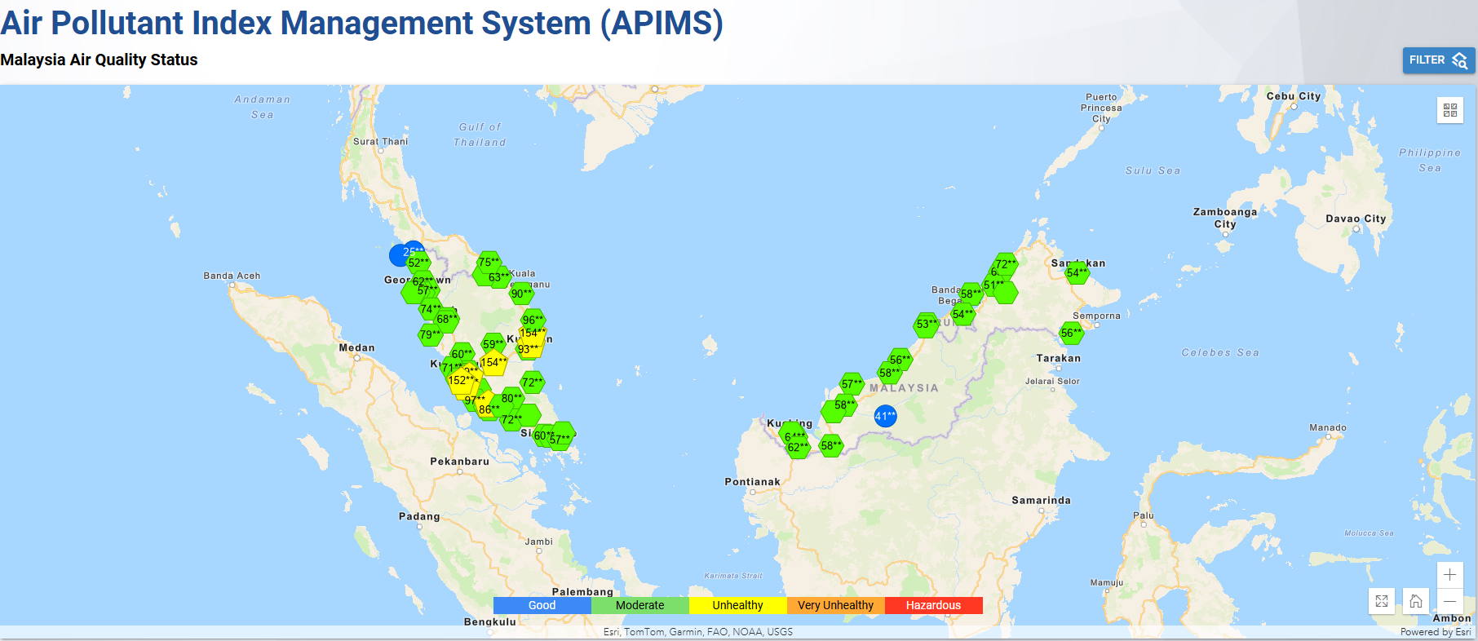Viewport: 1478px width, 641px height.
Task: Click the green Moderate legend swatch
Action: [639, 605]
